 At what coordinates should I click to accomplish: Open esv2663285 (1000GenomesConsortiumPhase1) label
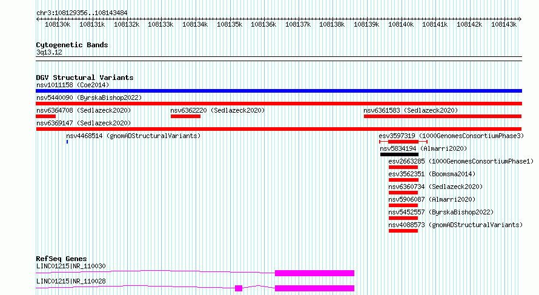[461, 161]
